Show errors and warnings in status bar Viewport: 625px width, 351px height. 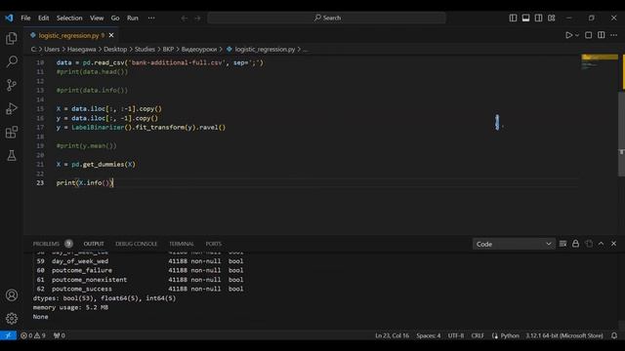point(33,335)
